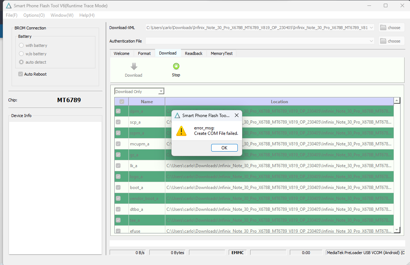Viewport: 410px width, 265px height.
Task: Toggle the mcupm_a row checkbox
Action: click(x=118, y=144)
